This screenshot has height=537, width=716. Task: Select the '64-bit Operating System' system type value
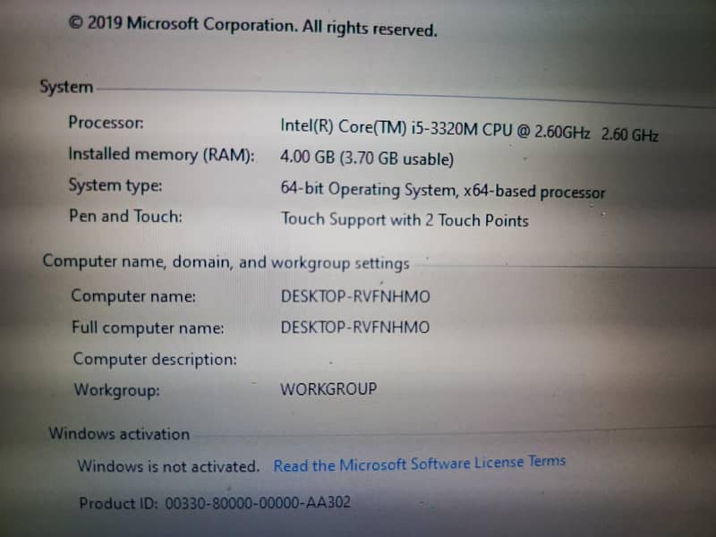pyautogui.click(x=442, y=190)
